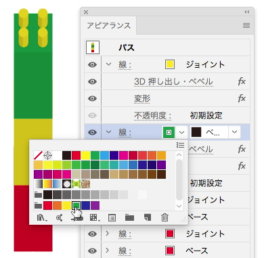Click 初期設定 next to 不透明度
264x258 pixels.
point(206,116)
